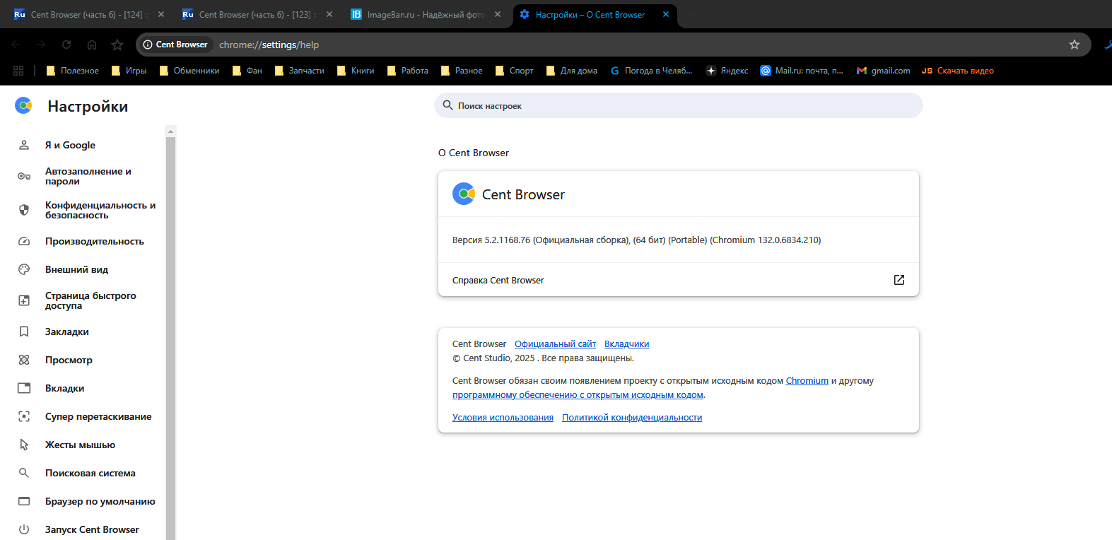Screen dimensions: 1112x540
Task: Open the Для дома bookmarks folder
Action: pos(572,71)
